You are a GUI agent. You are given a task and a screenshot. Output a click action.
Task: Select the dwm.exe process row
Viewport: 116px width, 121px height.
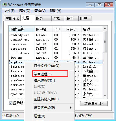pyautogui.click(x=56, y=58)
